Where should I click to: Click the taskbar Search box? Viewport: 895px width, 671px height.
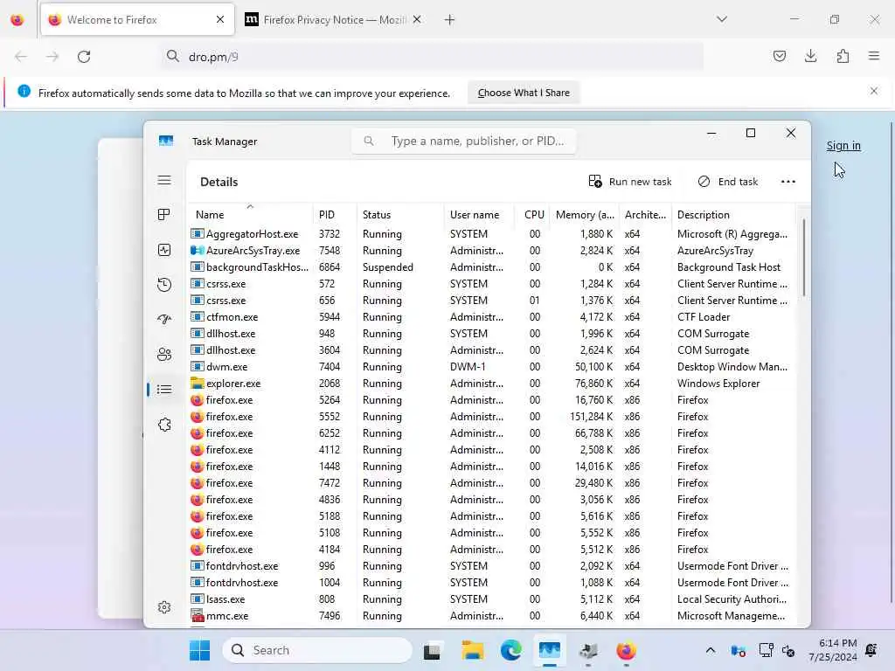coord(317,650)
